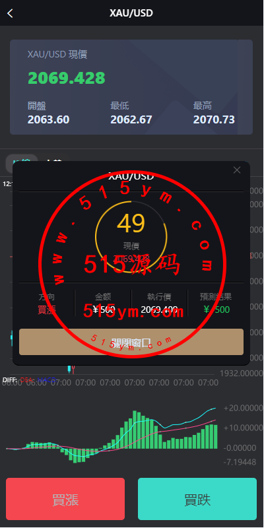Click the red DEA indicator label
The height and width of the screenshot is (528, 264).
(x=27, y=380)
